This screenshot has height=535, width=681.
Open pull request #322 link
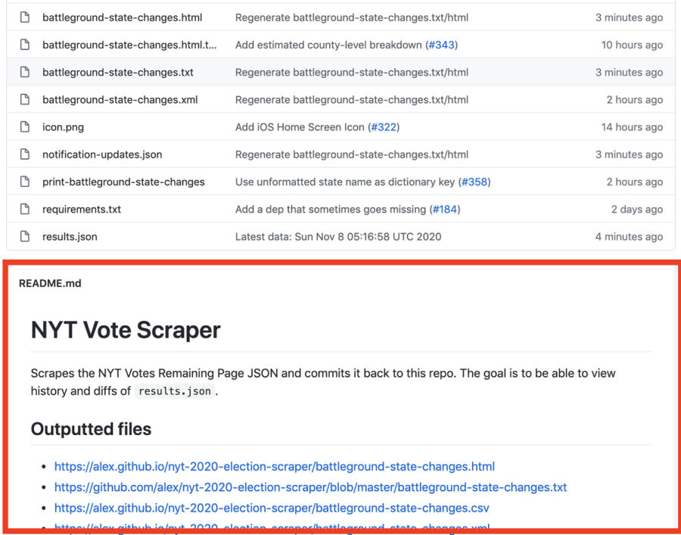(384, 127)
